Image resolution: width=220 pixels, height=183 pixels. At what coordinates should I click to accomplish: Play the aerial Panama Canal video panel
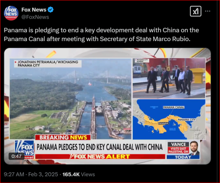click(x=70, y=99)
